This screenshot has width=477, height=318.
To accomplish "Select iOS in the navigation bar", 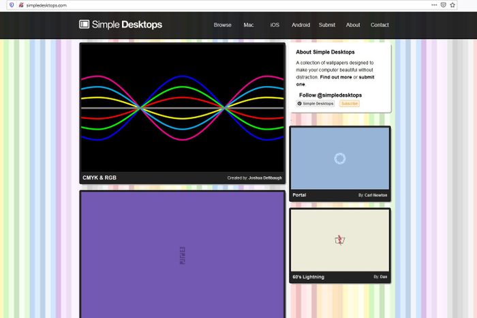I will (x=275, y=25).
